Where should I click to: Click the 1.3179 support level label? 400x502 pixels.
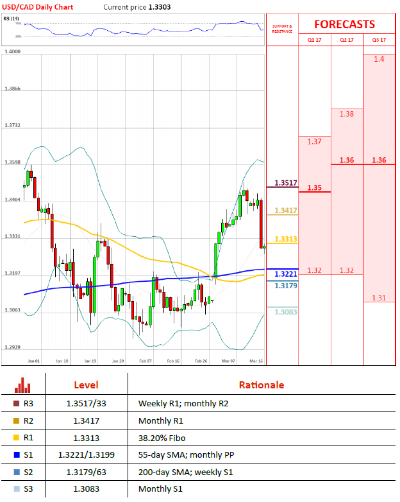pyautogui.click(x=286, y=286)
